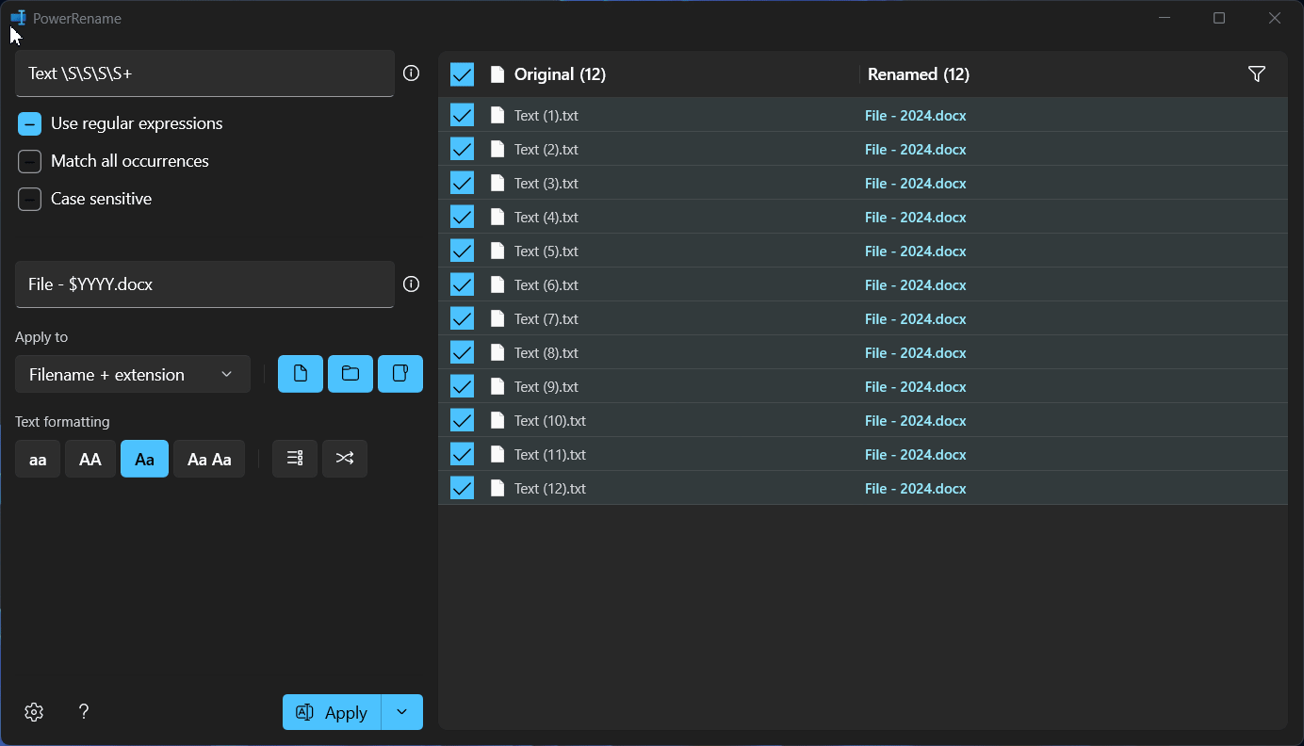1304x746 pixels.
Task: Select uppercase 'AA' text formatting
Action: click(x=90, y=459)
